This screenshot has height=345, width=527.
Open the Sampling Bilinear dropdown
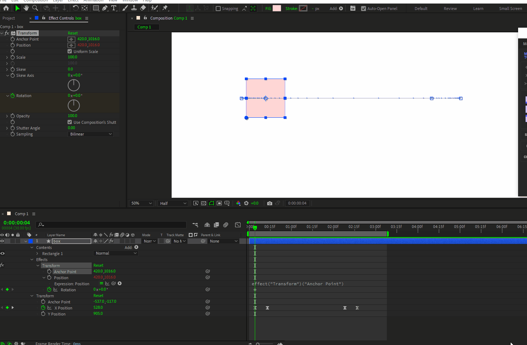click(x=91, y=134)
